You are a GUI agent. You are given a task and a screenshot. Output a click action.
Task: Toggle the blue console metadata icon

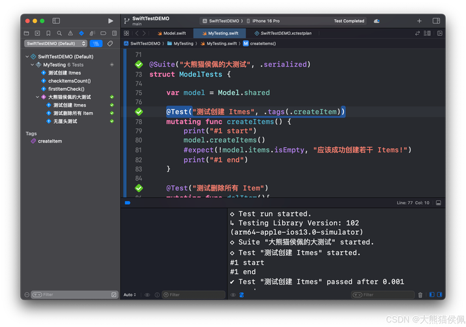click(242, 295)
